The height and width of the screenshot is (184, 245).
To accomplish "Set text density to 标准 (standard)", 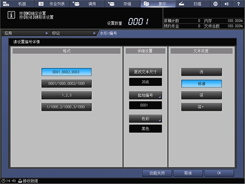I will coord(201,83).
